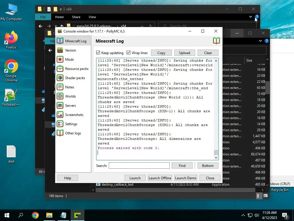
Task: Open Shader packs cube icon
Action: (60, 78)
